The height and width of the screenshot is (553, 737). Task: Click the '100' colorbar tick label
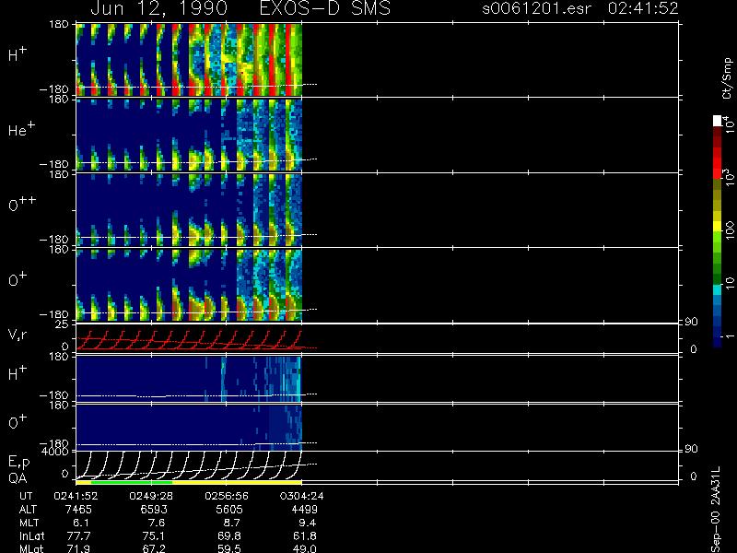[x=729, y=232]
